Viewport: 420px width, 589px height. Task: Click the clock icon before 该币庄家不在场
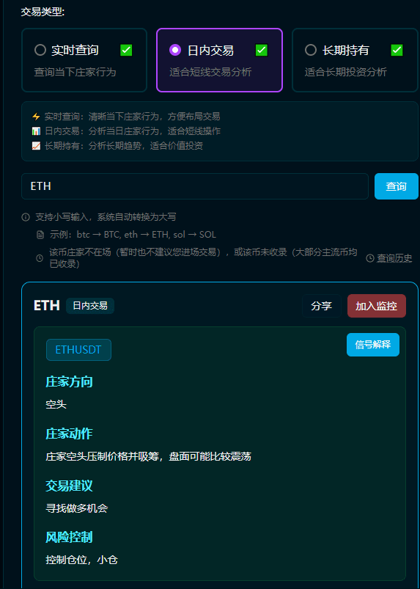[x=40, y=258]
